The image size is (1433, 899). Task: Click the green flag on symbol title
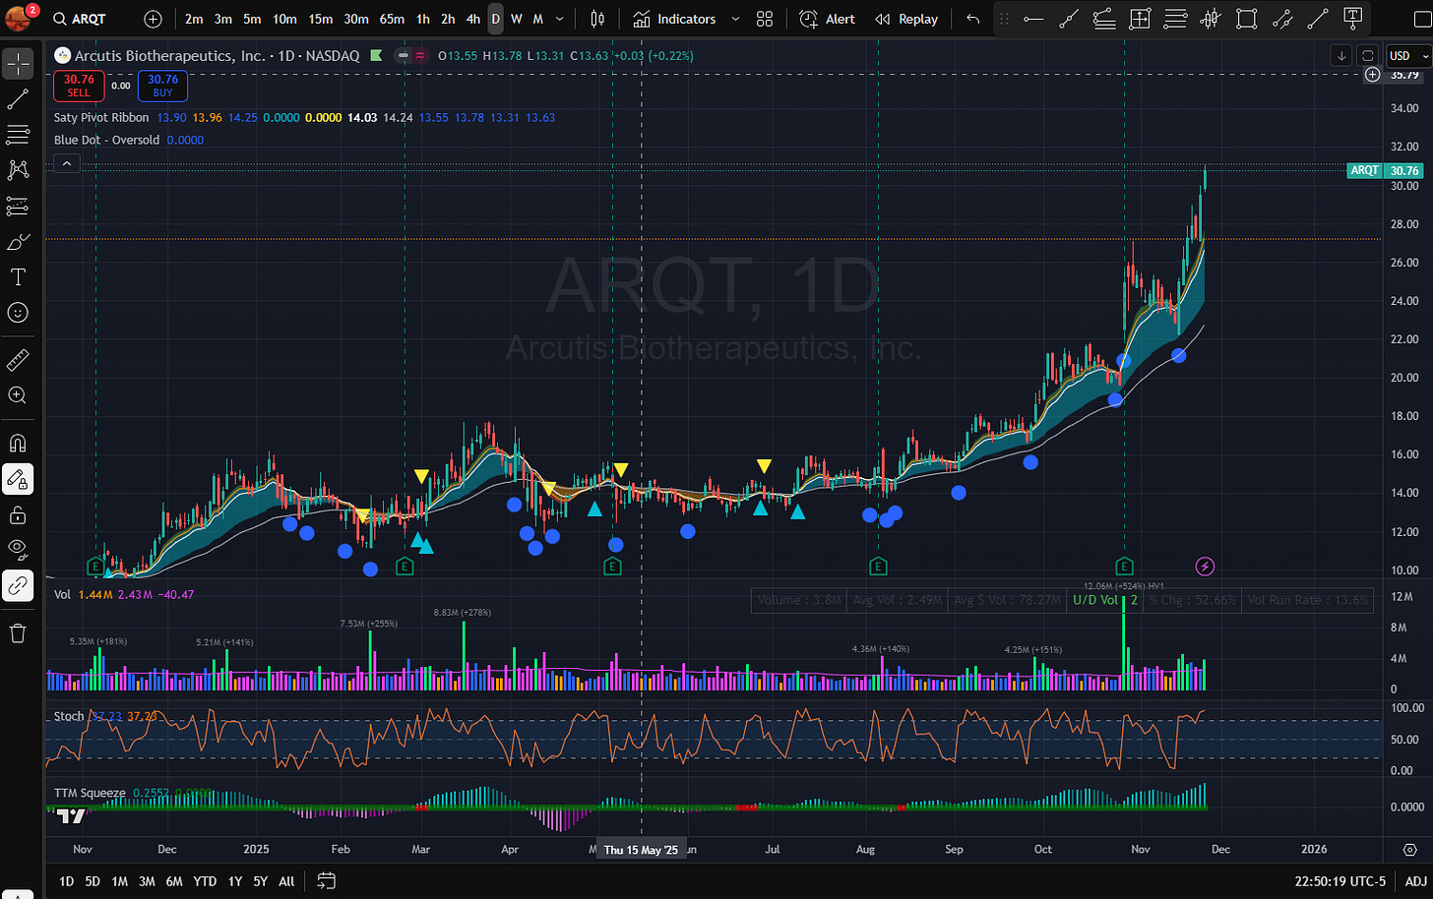tap(376, 56)
